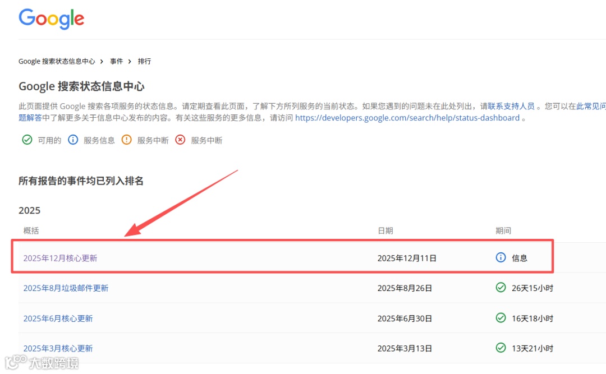The height and width of the screenshot is (374, 606).
Task: Click green check icon beside 13天21小时
Action: 501,348
